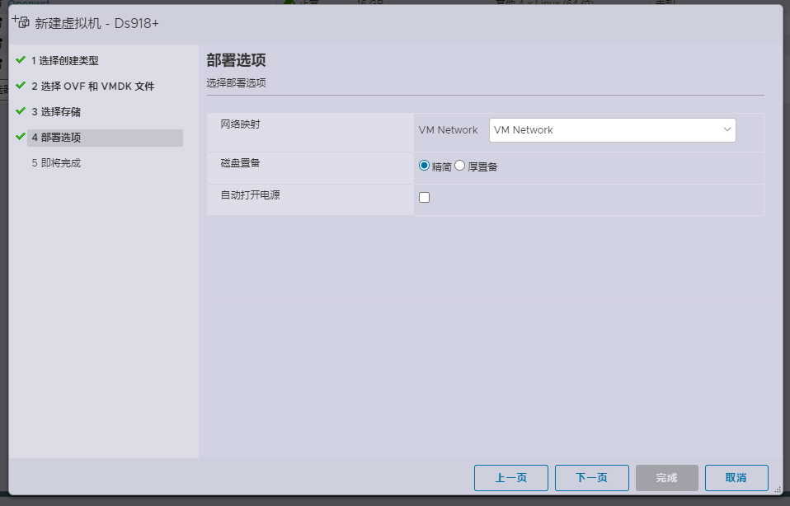Click the 上一页 button
790x506 pixels.
coord(510,478)
